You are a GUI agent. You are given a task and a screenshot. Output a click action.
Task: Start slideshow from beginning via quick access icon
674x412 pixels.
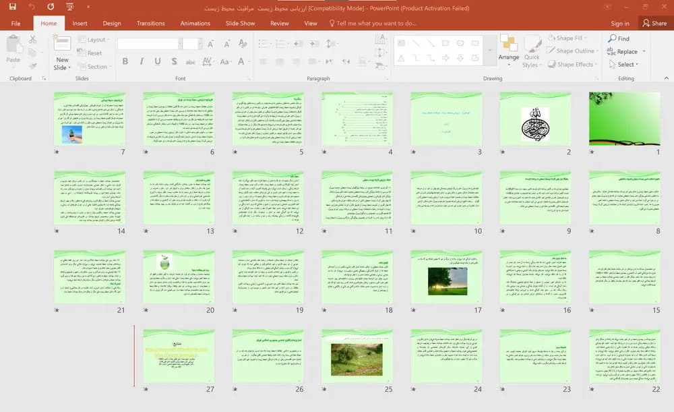pos(69,7)
